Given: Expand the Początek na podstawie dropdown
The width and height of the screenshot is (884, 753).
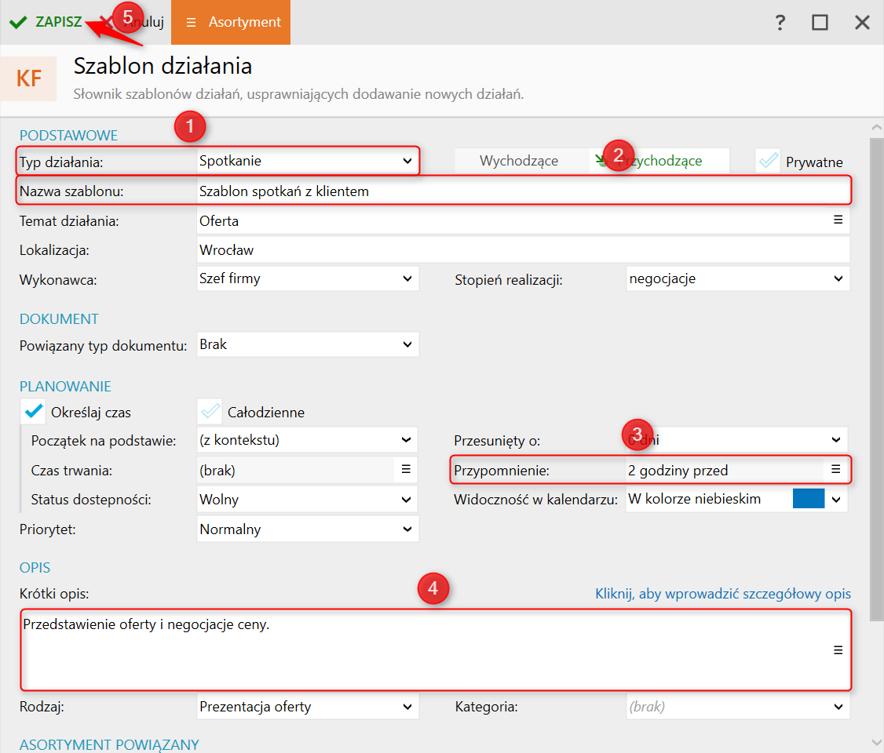Looking at the screenshot, I should [x=307, y=440].
